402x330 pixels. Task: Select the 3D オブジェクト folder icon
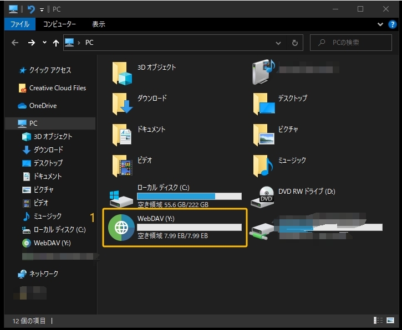[x=122, y=74]
